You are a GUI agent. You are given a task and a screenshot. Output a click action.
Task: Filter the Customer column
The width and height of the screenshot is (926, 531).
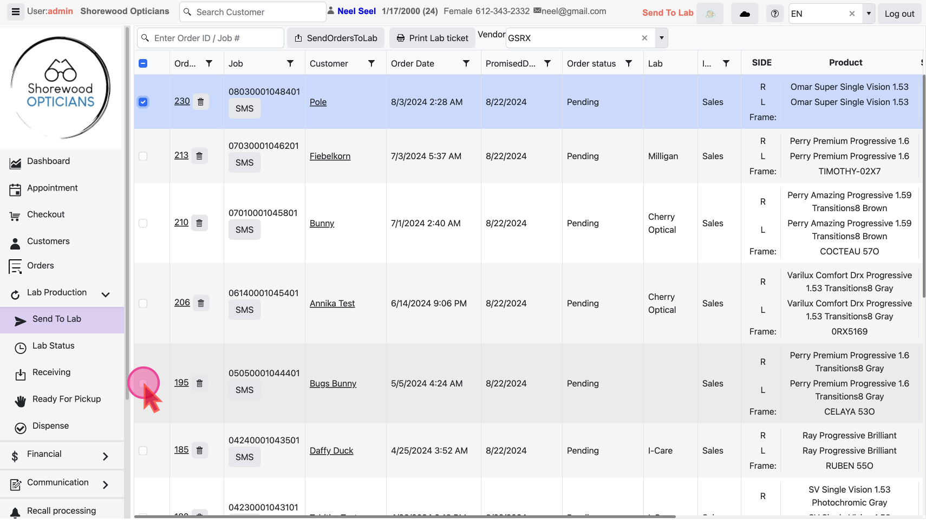click(371, 63)
